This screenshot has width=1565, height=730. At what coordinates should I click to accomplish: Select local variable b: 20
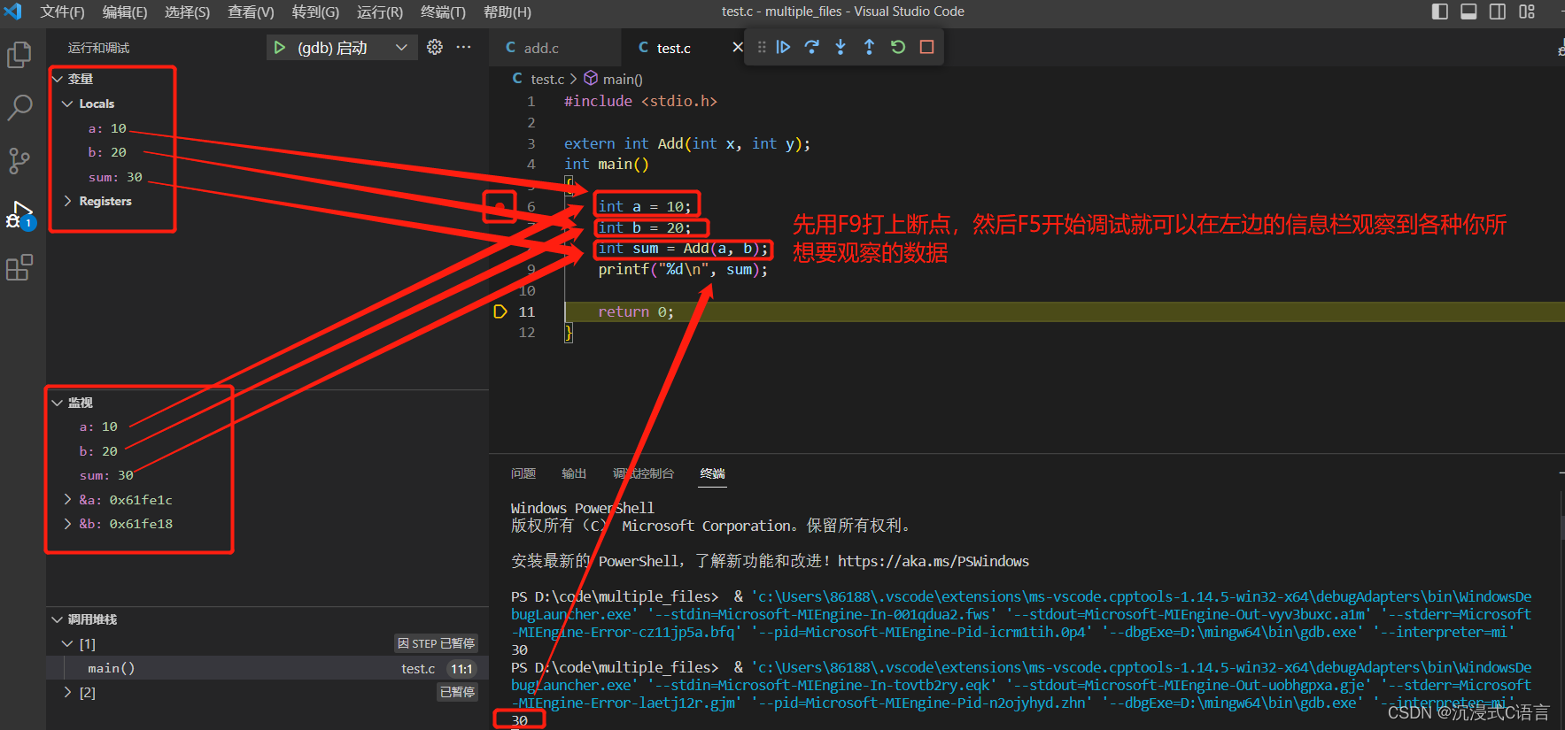tap(107, 152)
